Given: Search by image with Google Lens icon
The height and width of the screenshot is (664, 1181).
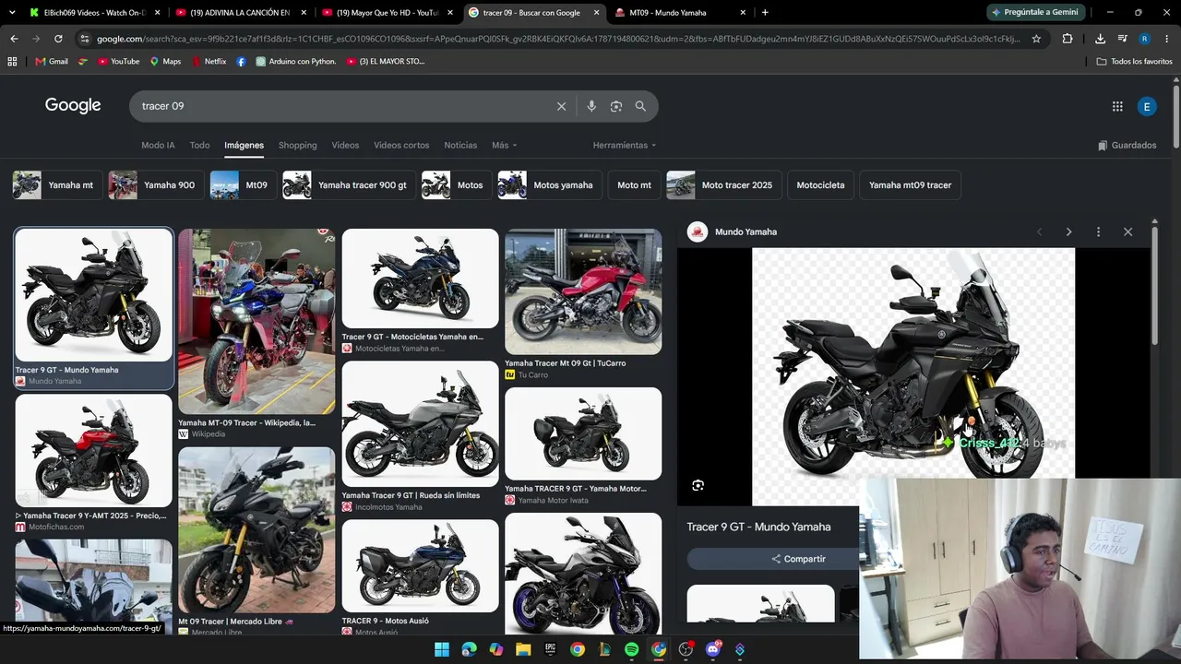Looking at the screenshot, I should pos(616,106).
